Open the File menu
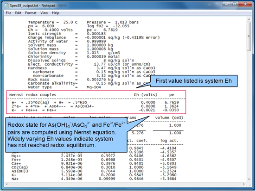Screen dimensions: 255x191 point(8,13)
